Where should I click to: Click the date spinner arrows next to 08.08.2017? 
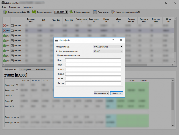coord(67,12)
